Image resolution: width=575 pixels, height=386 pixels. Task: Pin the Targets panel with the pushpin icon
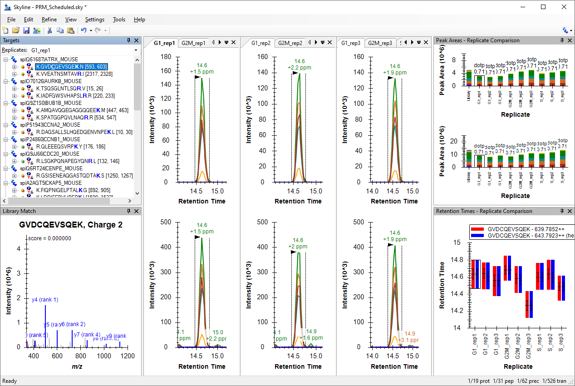tap(129, 40)
